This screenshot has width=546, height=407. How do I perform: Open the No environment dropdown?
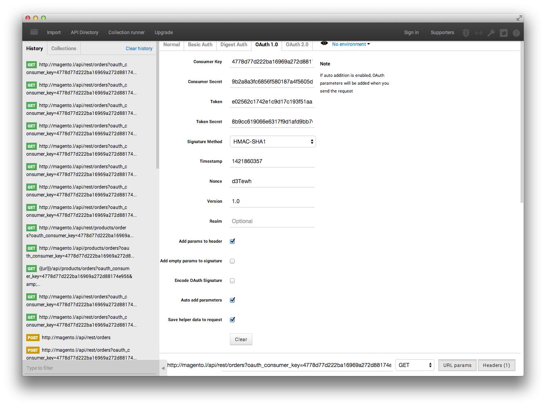click(x=350, y=44)
